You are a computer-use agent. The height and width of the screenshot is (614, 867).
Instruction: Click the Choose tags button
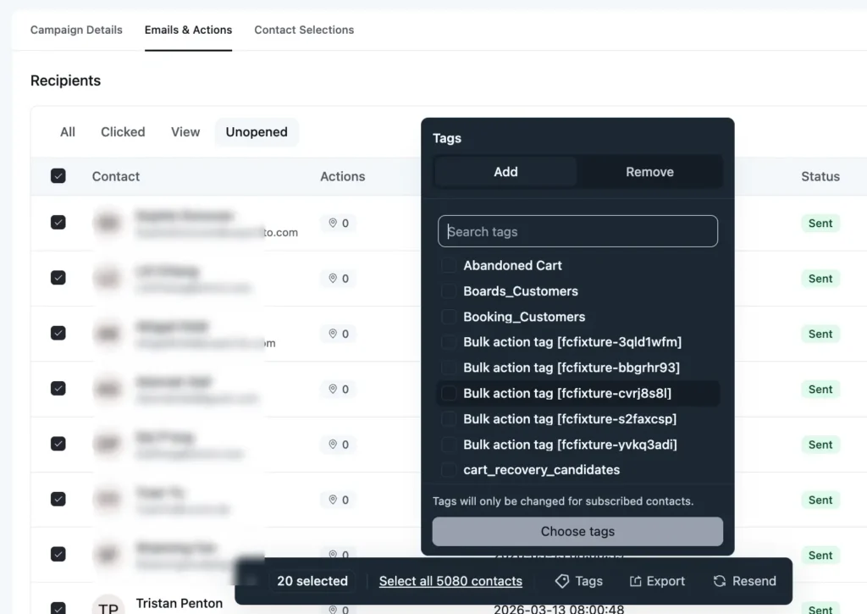577,532
